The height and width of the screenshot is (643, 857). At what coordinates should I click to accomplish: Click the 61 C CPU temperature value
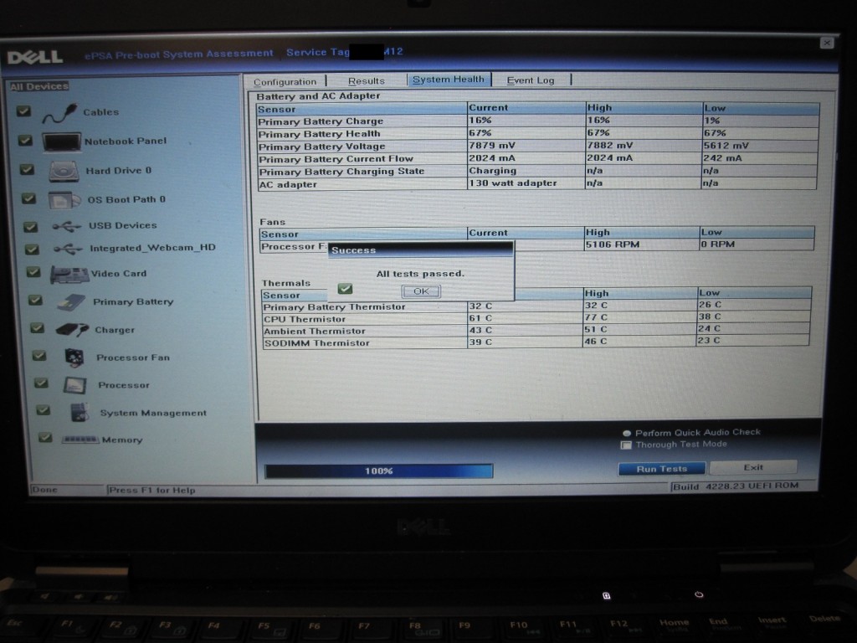click(480, 318)
